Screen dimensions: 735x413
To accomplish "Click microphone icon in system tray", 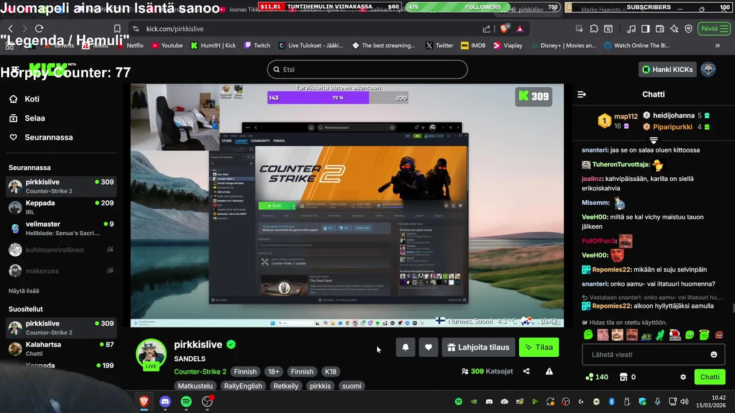I will pos(657,402).
